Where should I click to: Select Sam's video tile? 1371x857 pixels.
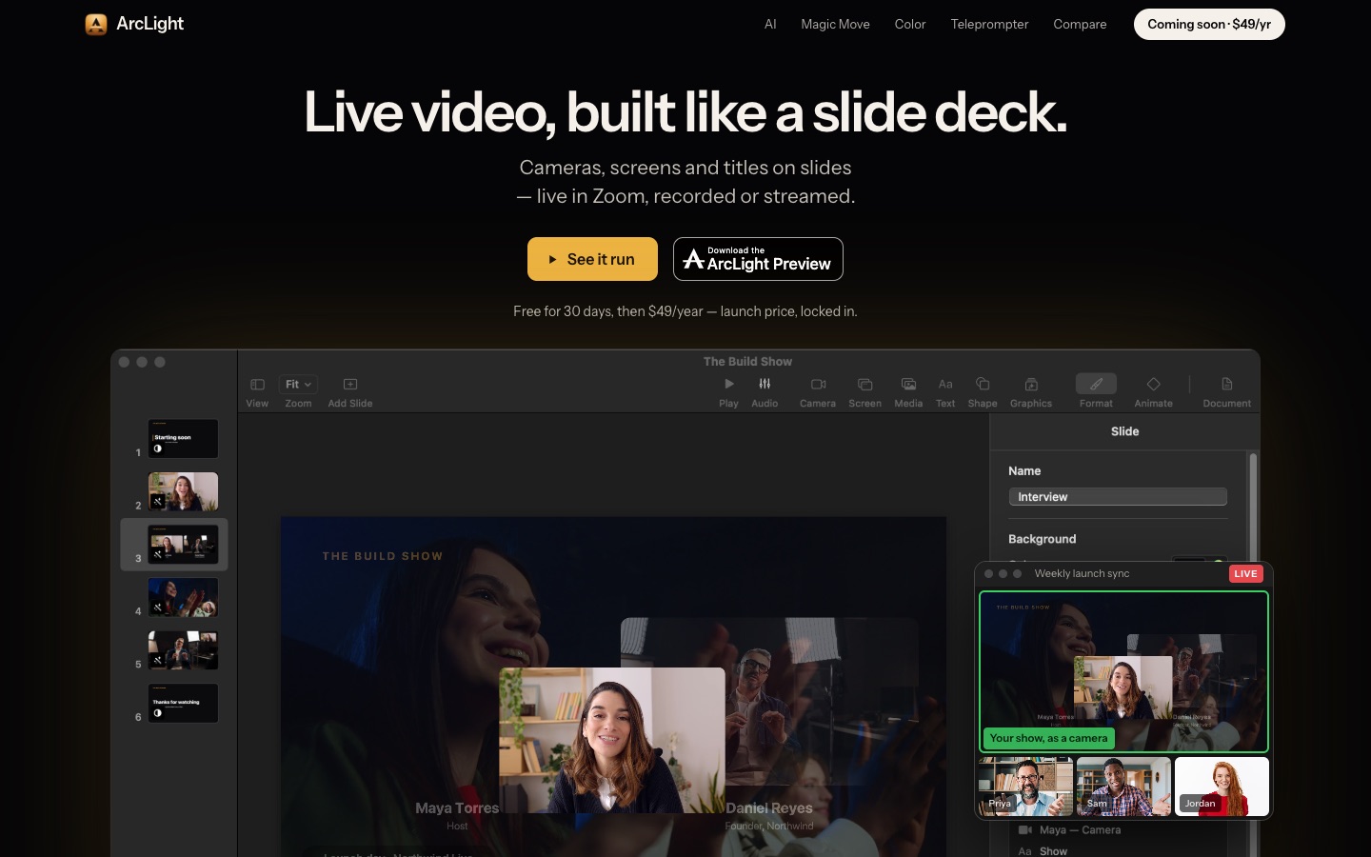pos(1123,787)
